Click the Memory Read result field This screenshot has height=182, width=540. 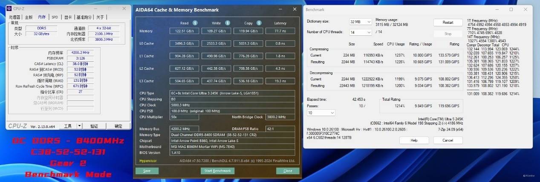pyautogui.click(x=184, y=31)
